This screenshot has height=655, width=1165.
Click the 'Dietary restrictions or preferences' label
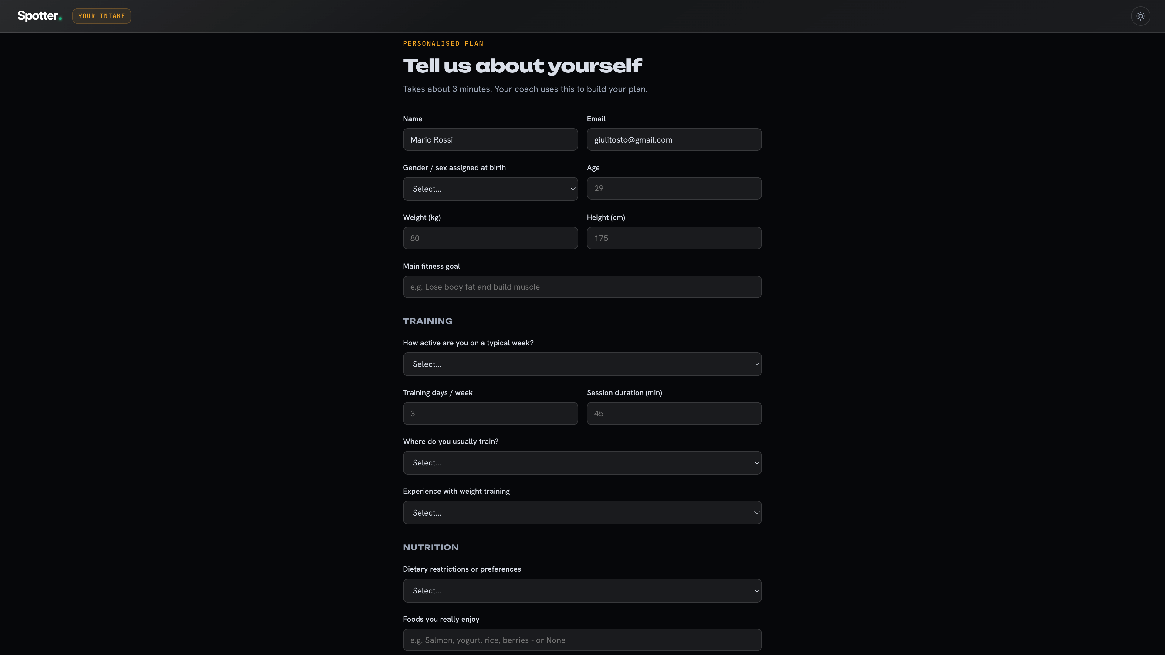[x=462, y=569]
